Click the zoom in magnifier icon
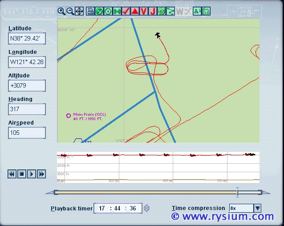Image resolution: width=284 pixels, height=226 pixels. click(x=61, y=11)
